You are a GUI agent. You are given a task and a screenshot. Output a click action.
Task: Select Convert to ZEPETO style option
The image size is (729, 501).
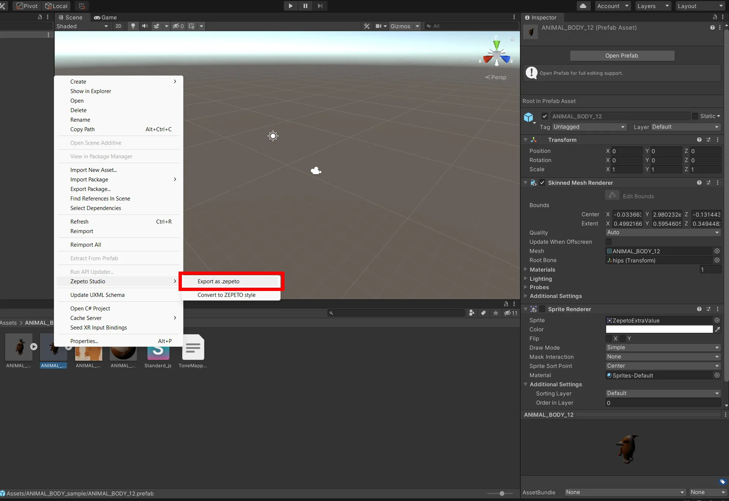[227, 295]
